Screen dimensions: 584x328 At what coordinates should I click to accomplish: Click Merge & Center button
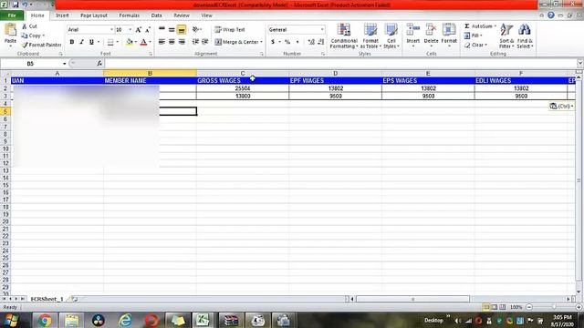pos(236,42)
